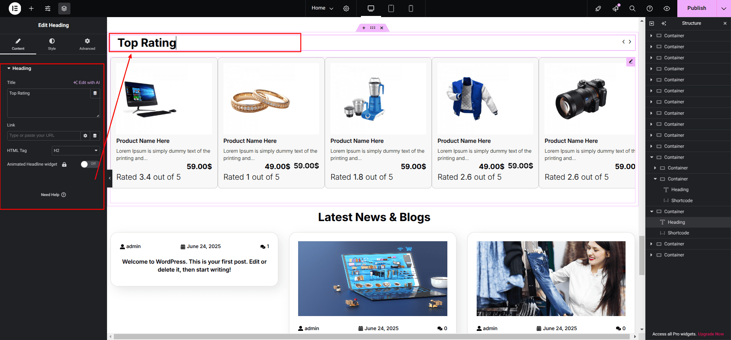The image size is (731, 340).
Task: Click the Upgrade Now link
Action: click(x=711, y=334)
